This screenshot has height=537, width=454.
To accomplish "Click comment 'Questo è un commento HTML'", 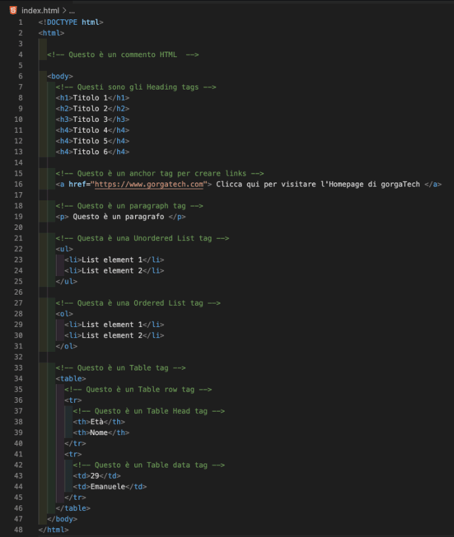I will [x=123, y=55].
